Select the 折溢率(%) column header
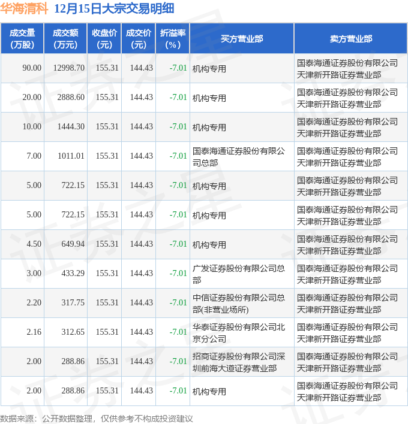408x424 pixels. (173, 39)
